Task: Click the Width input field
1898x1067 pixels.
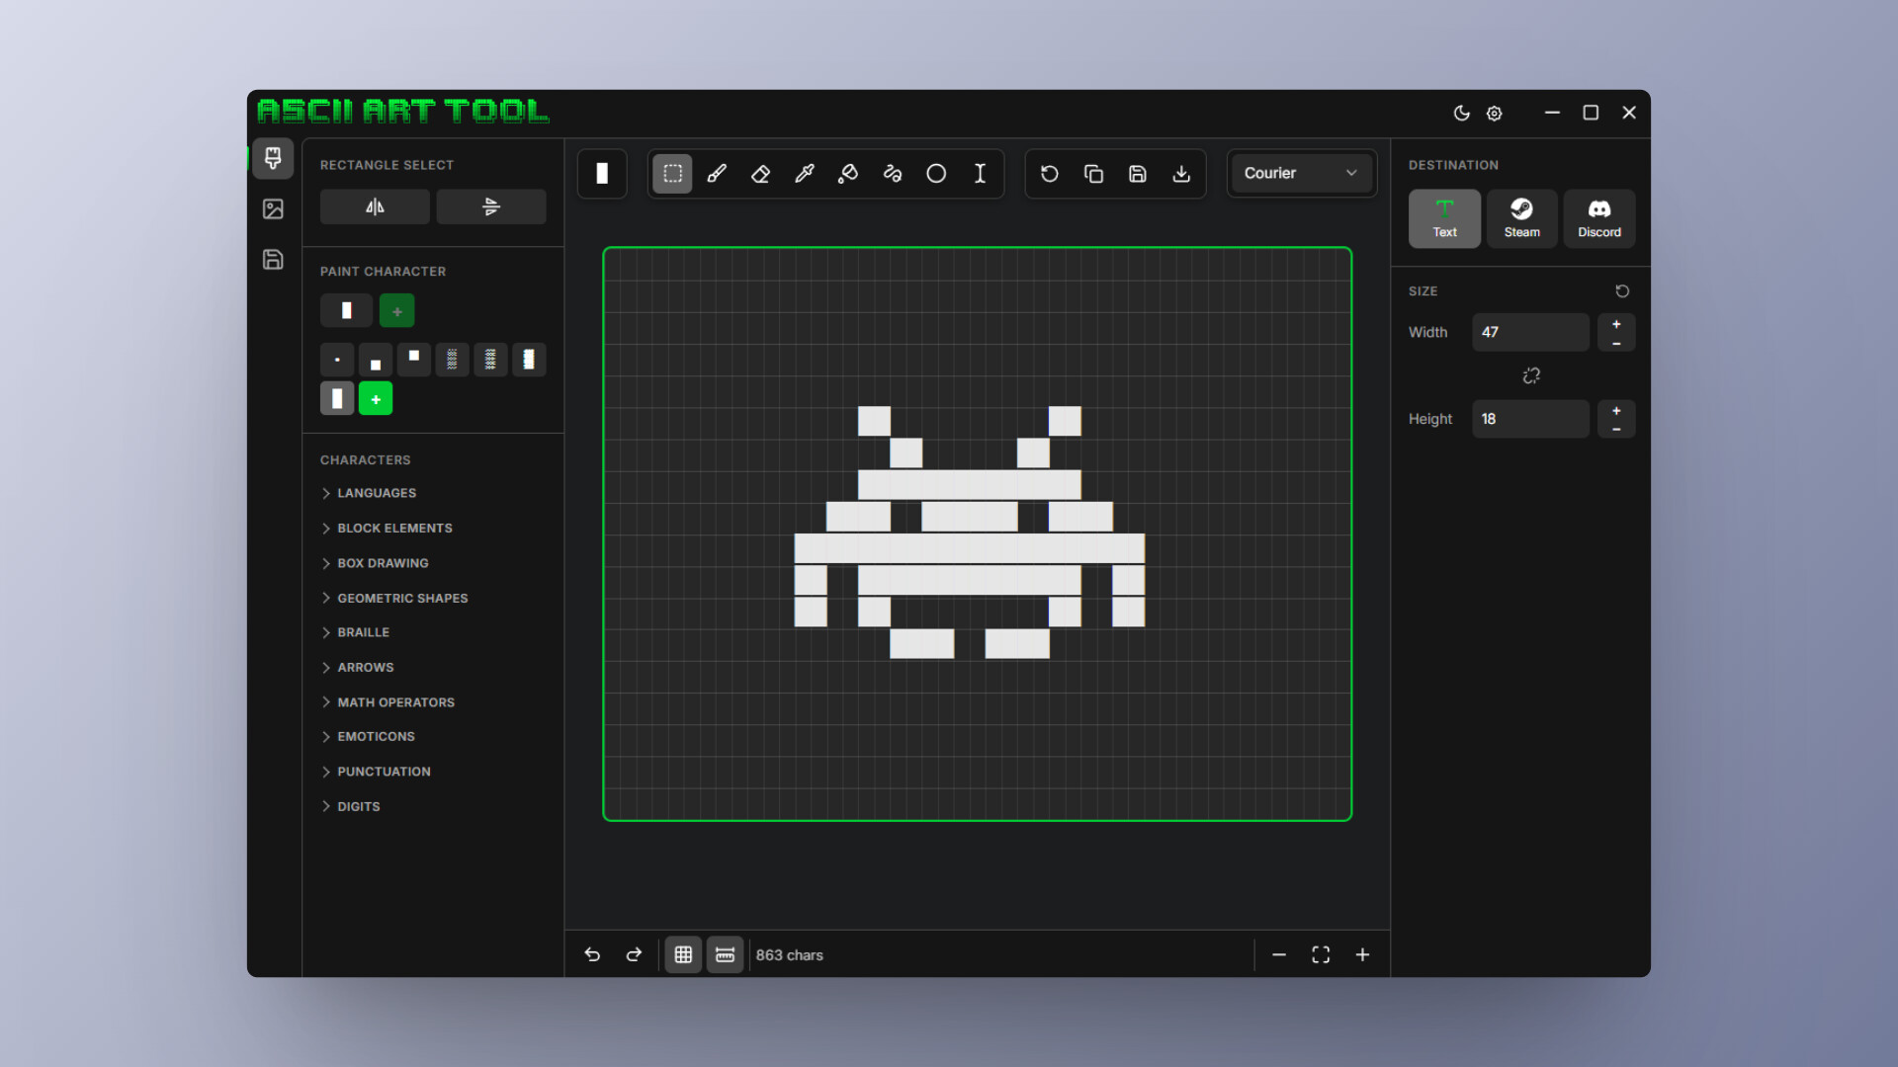Action: pos(1530,332)
